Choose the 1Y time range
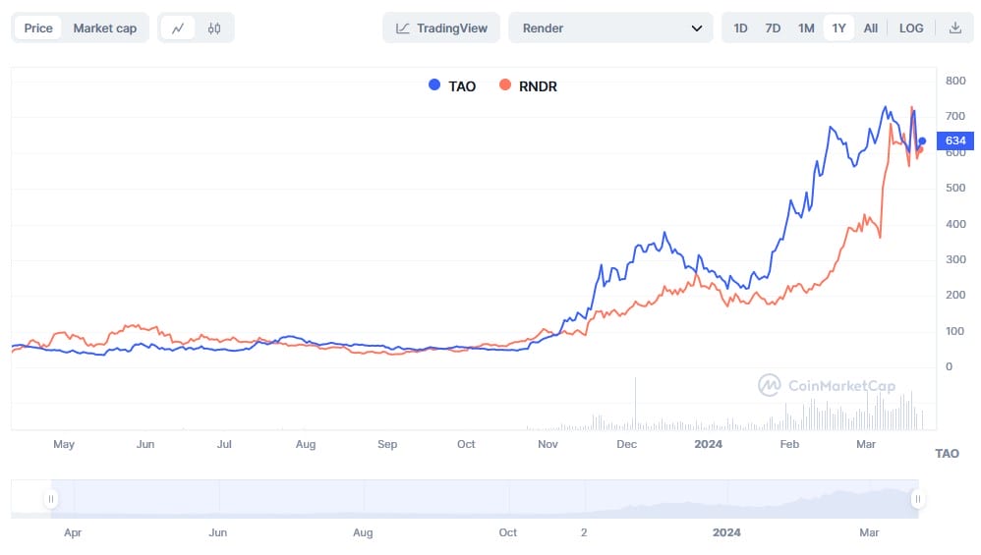The image size is (981, 555). [838, 28]
